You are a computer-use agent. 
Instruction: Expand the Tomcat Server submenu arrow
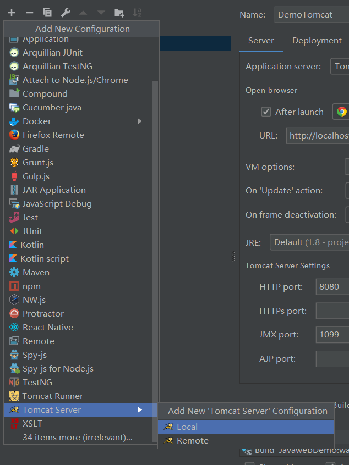(140, 410)
